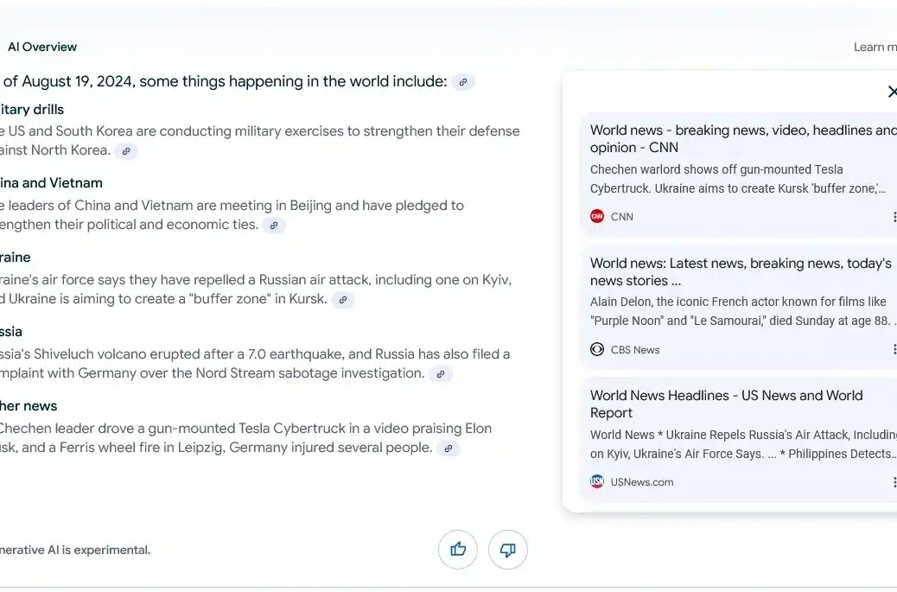Click the 'August 19, 2024' headline text
Image resolution: width=897 pixels, height=592 pixels.
(225, 81)
